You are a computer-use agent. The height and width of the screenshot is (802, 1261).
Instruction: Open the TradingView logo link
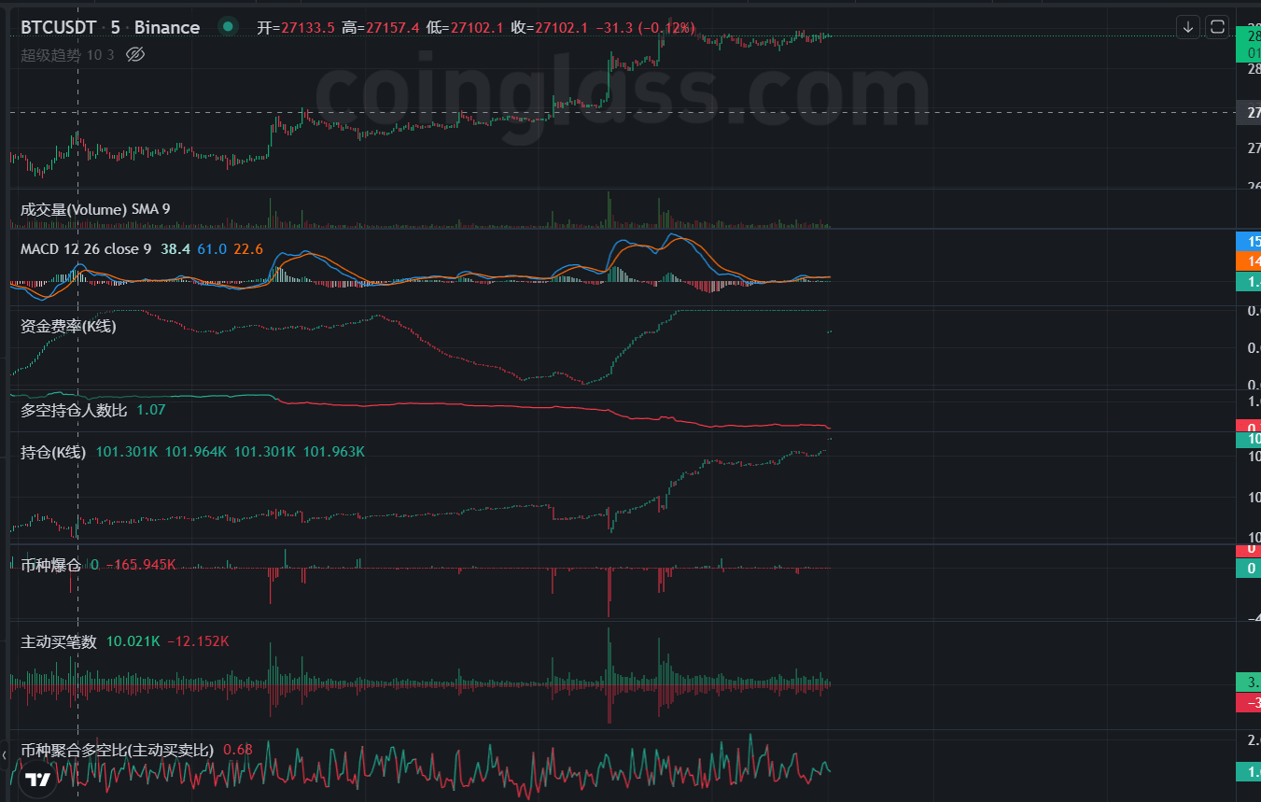37,780
